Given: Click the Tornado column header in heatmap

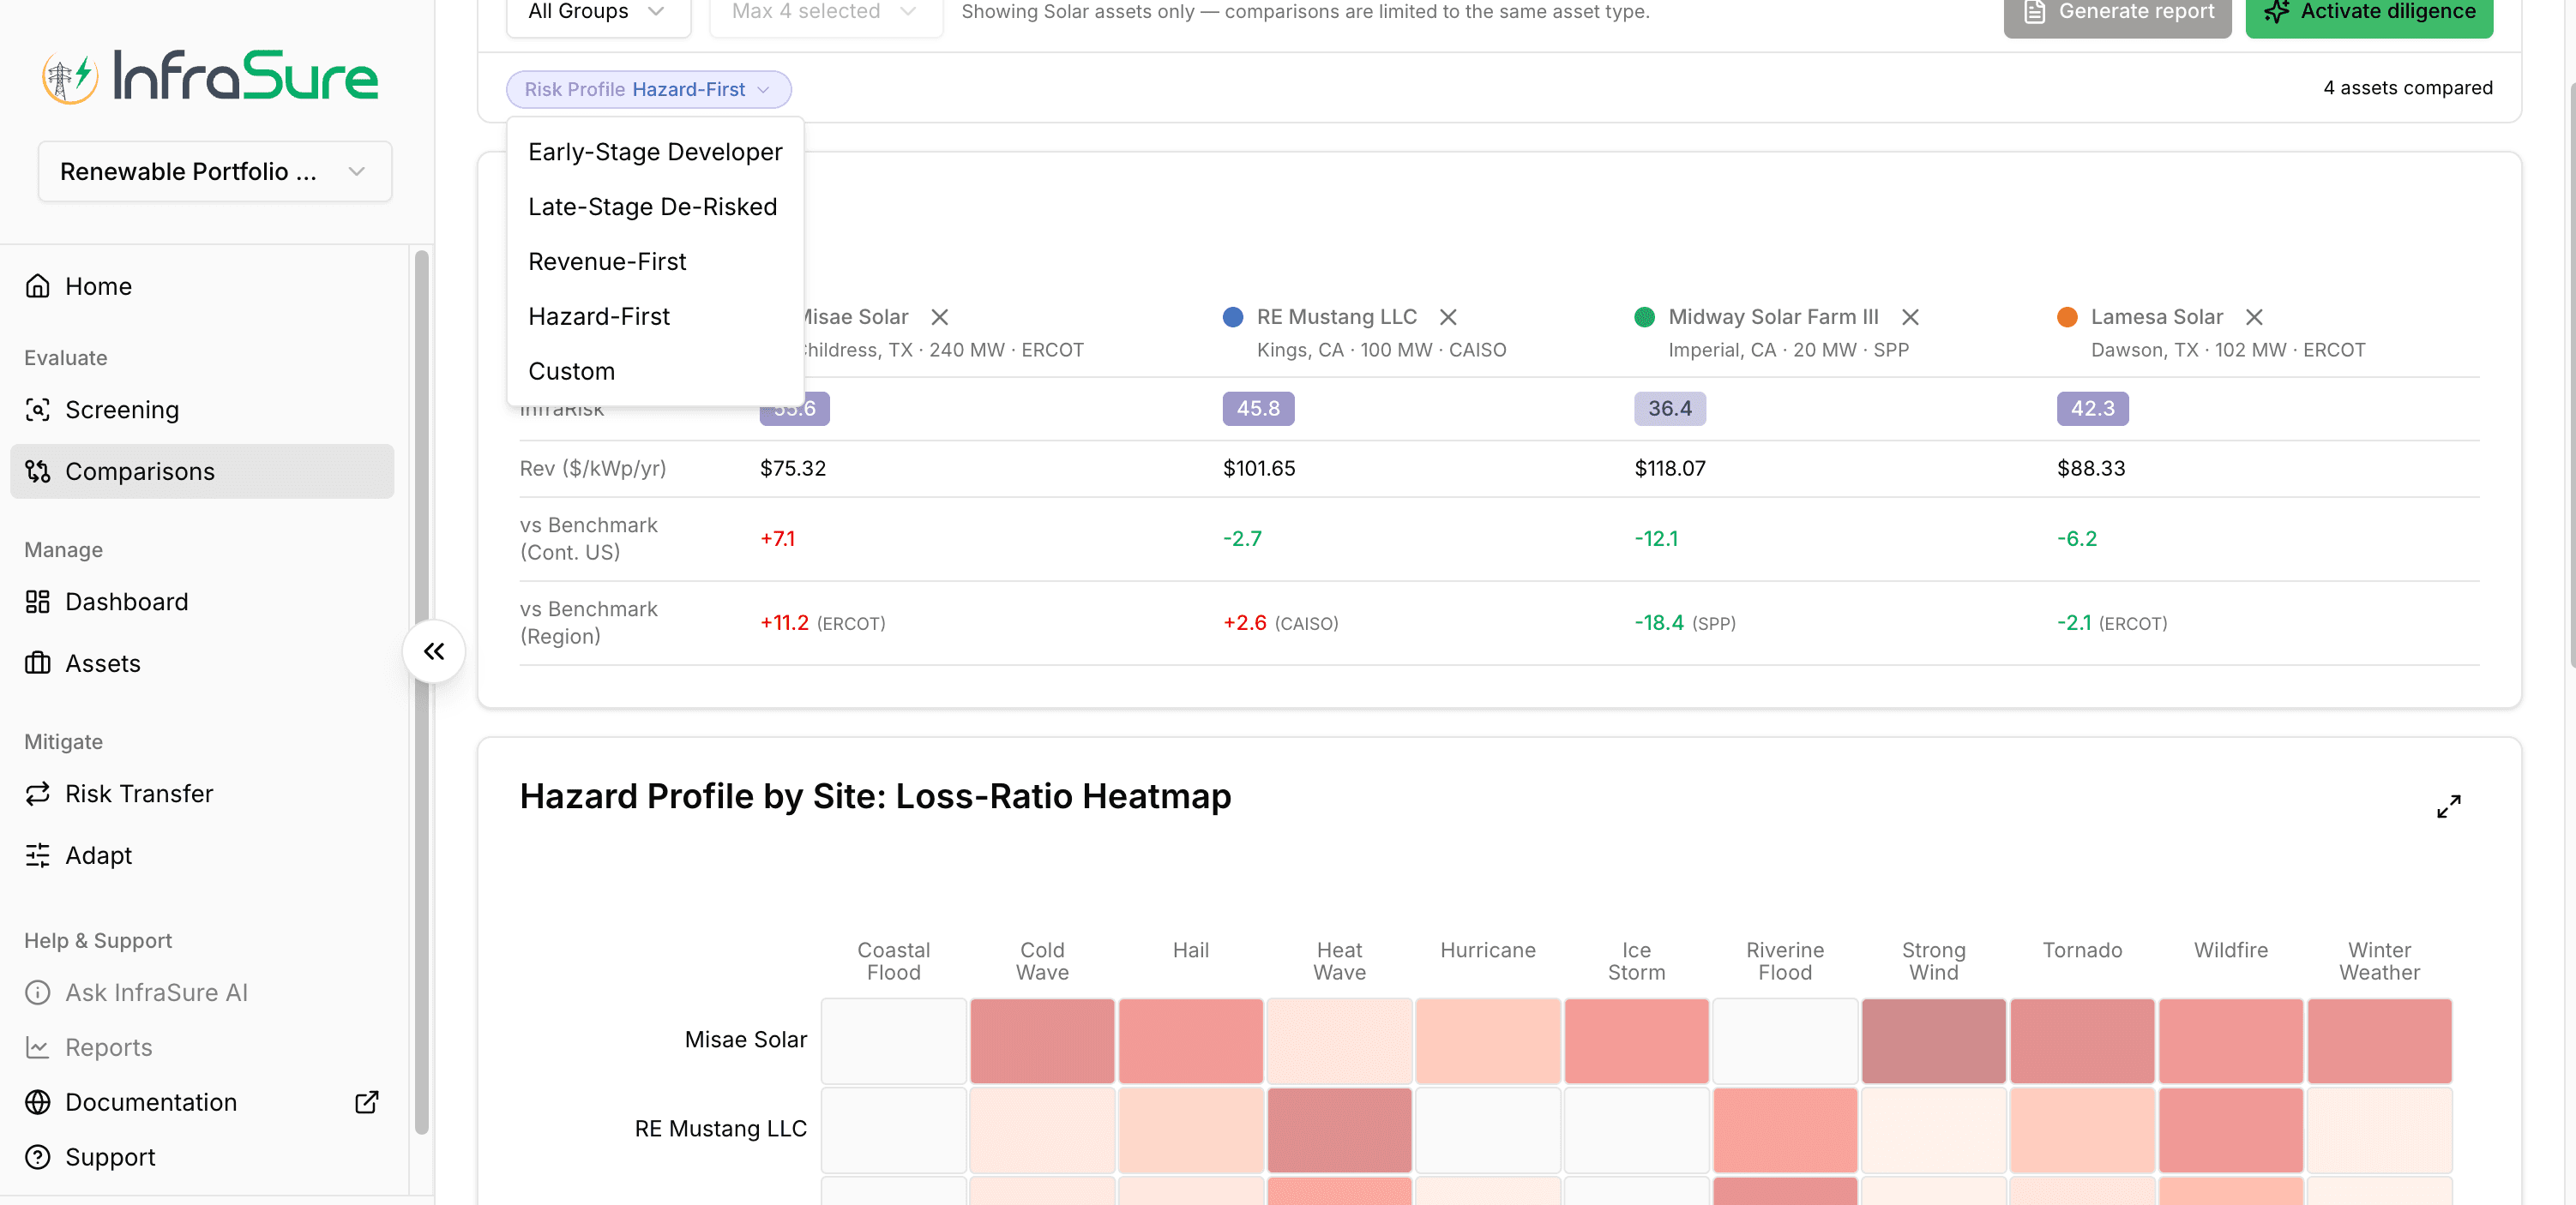Looking at the screenshot, I should pyautogui.click(x=2081, y=950).
